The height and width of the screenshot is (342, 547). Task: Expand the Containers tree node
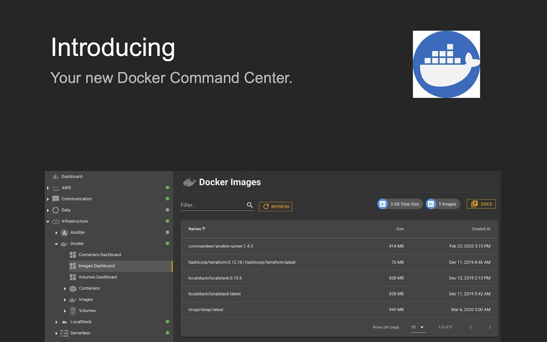click(65, 289)
